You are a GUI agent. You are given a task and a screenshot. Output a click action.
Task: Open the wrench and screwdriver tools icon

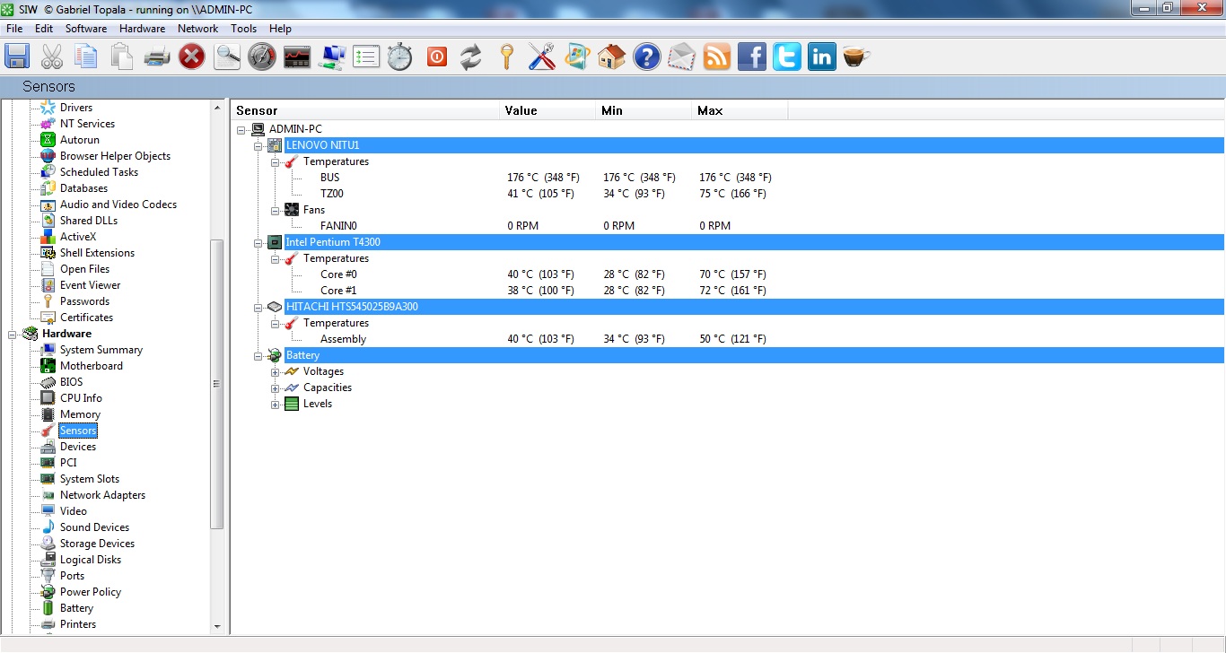(541, 57)
